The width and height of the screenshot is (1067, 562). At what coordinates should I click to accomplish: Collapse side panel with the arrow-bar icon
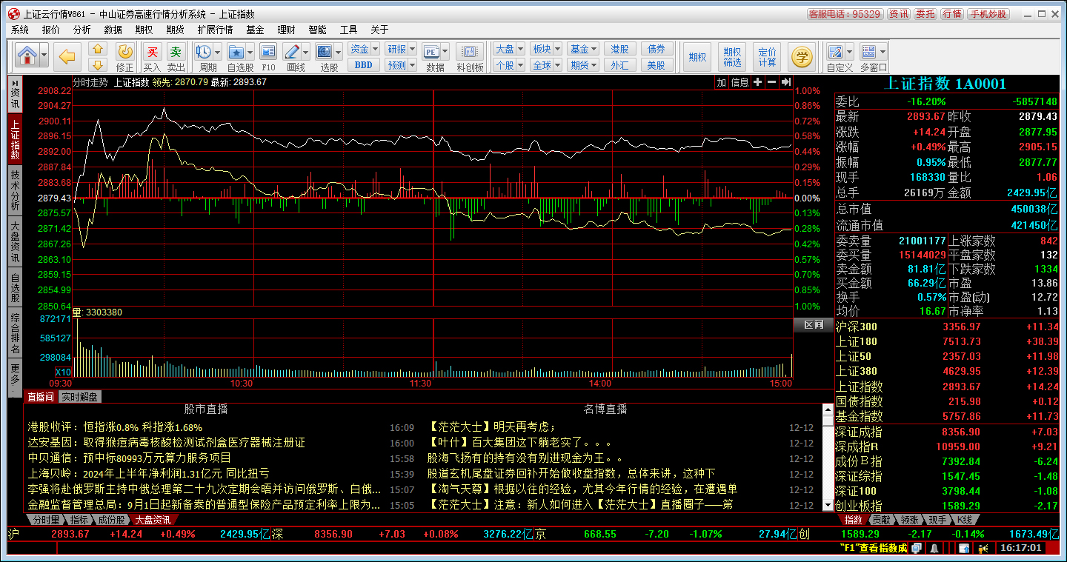786,82
